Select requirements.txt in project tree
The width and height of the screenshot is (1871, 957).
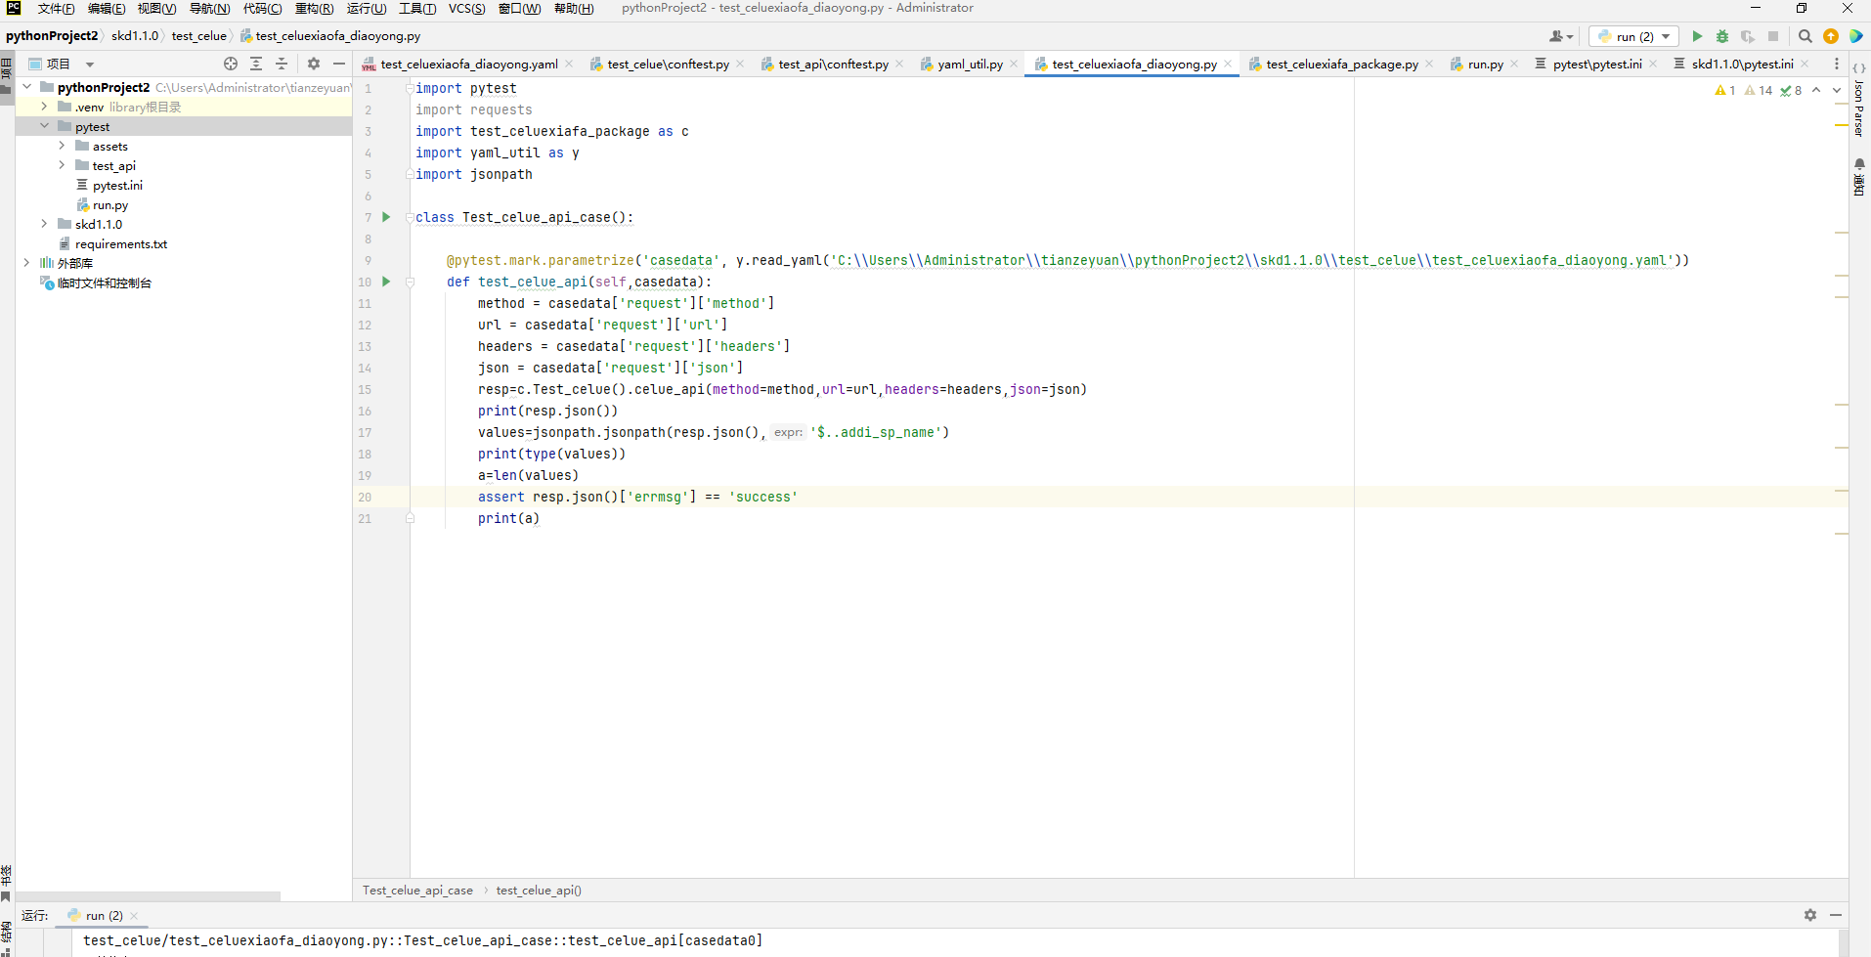(x=121, y=244)
